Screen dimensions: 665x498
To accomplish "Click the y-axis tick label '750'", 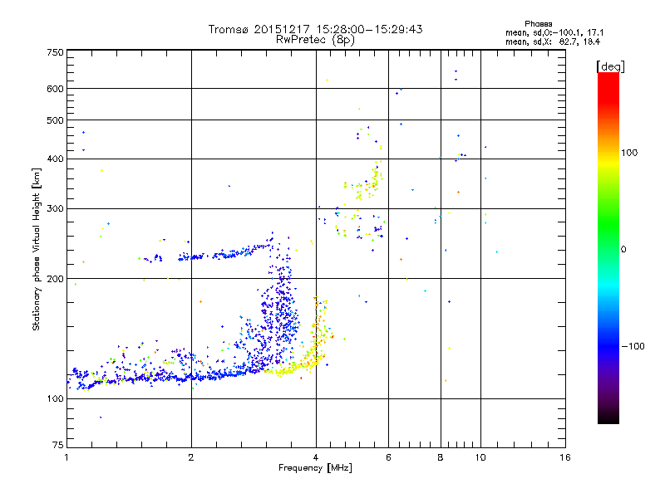I will coord(55,52).
